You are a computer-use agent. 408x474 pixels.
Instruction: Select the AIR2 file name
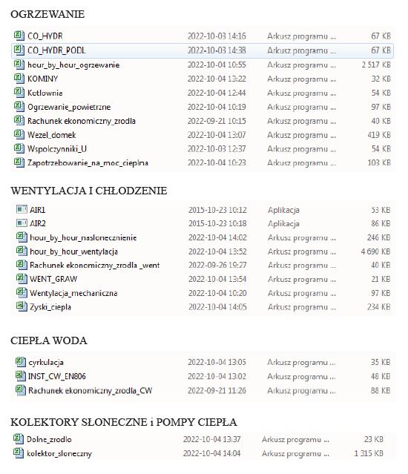pyautogui.click(x=38, y=223)
